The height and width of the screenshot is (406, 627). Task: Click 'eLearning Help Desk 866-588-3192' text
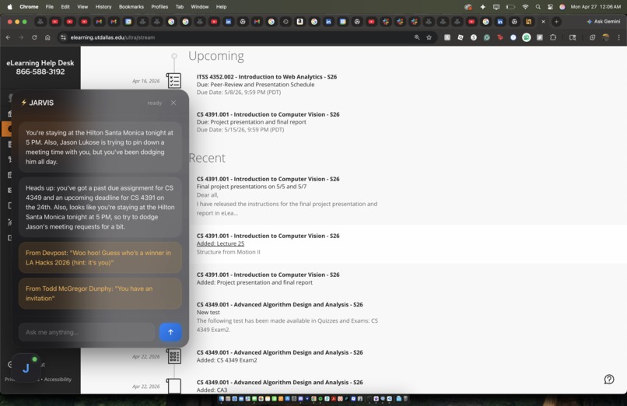click(40, 67)
